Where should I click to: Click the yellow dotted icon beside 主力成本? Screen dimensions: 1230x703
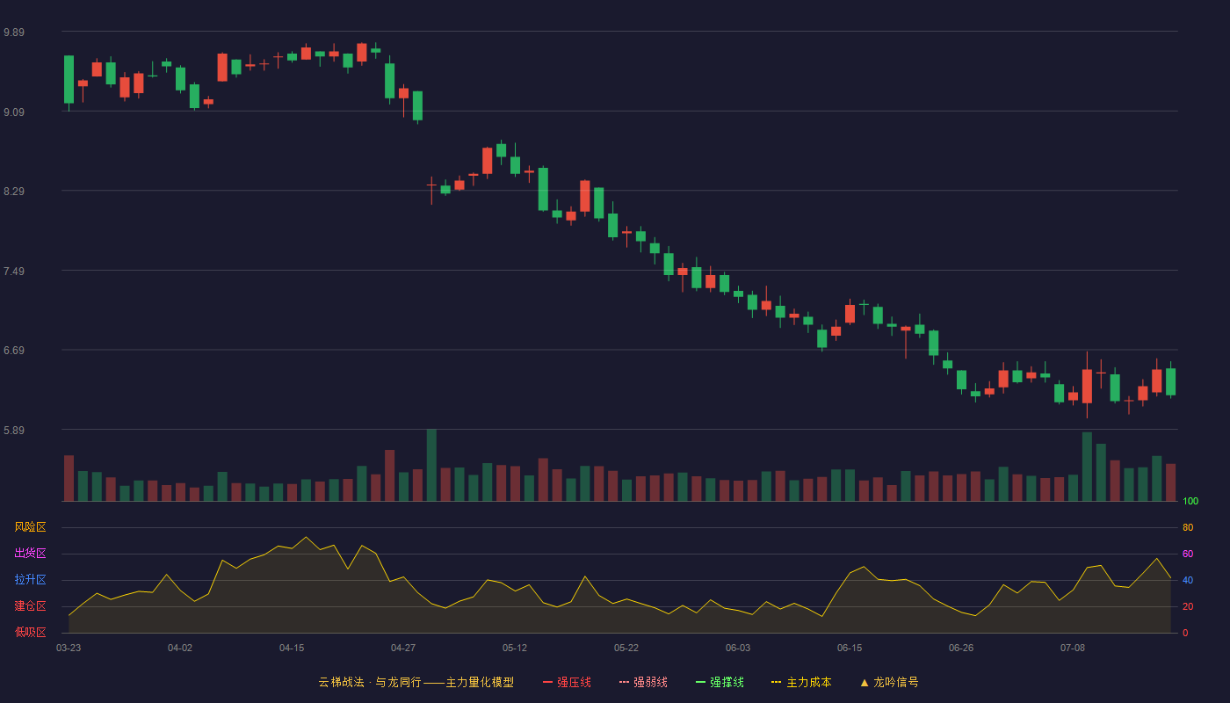click(777, 682)
